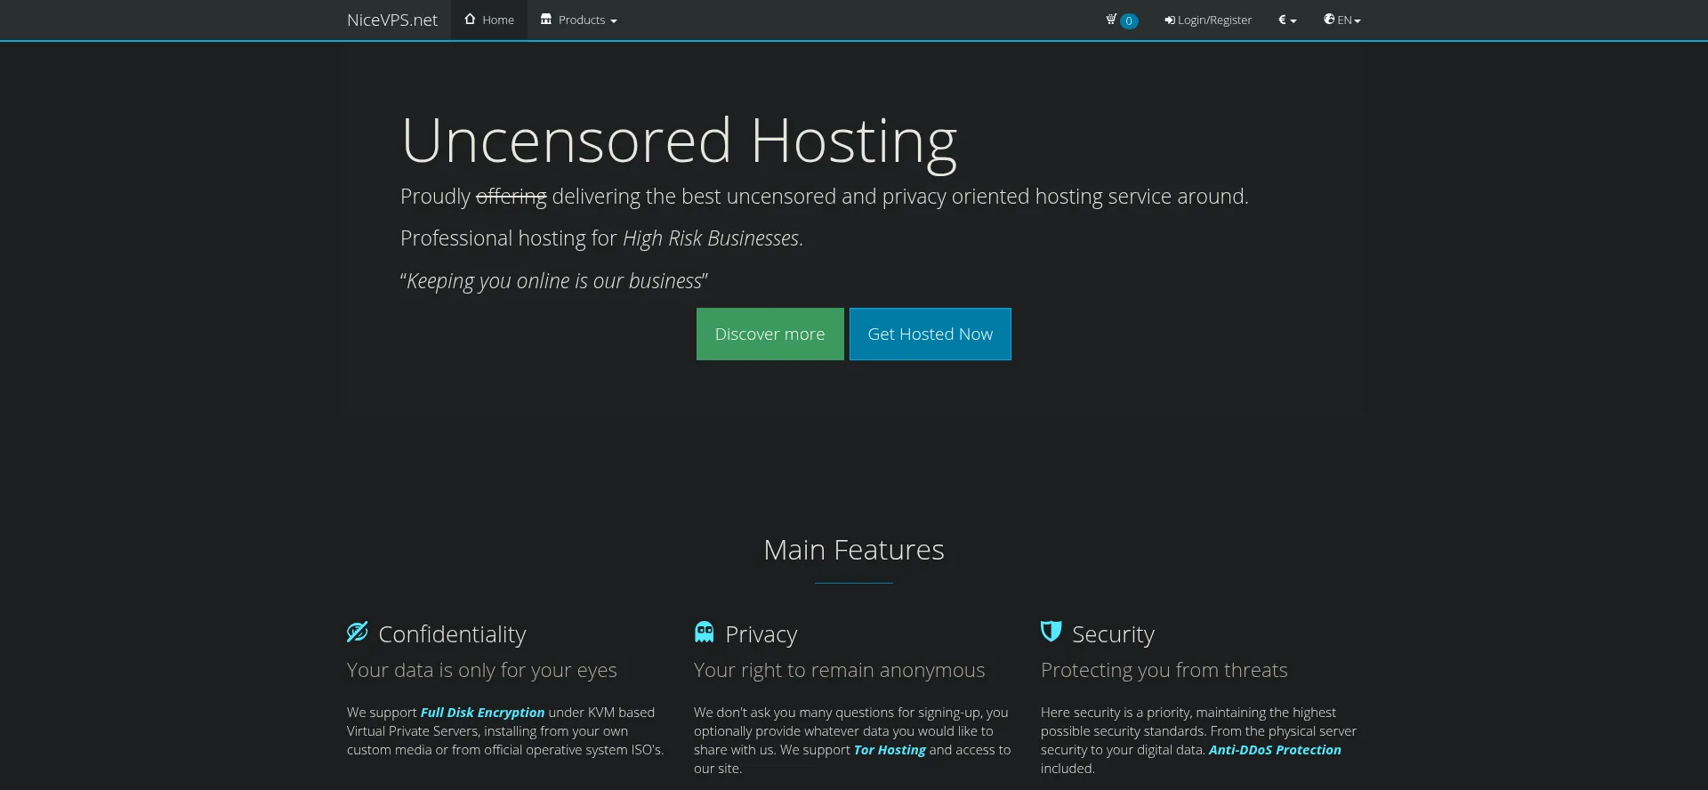
Task: Click the Login/Register link
Action: (1208, 20)
